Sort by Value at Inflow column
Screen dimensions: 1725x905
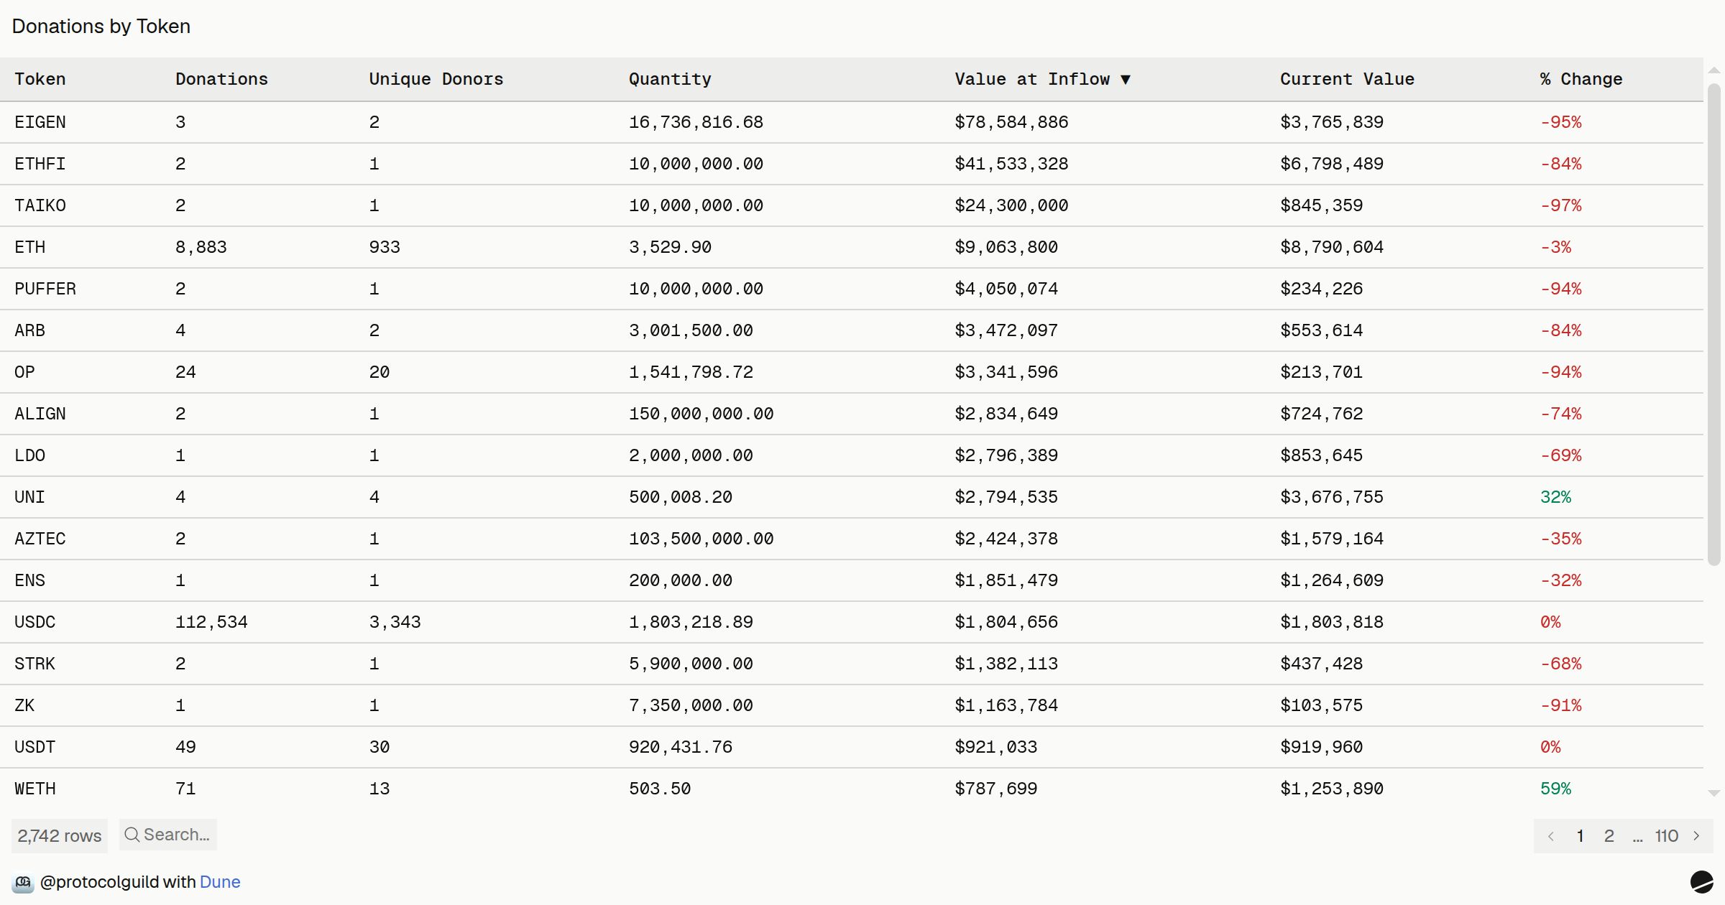click(1042, 79)
